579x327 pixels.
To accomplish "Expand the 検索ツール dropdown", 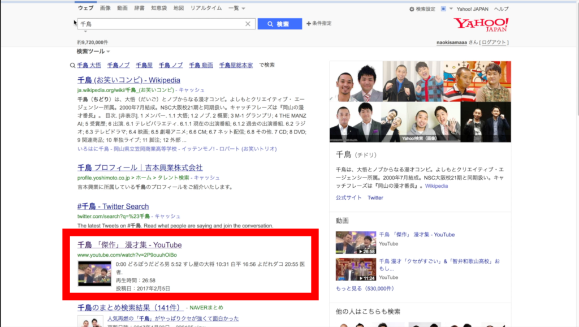I will pyautogui.click(x=93, y=51).
